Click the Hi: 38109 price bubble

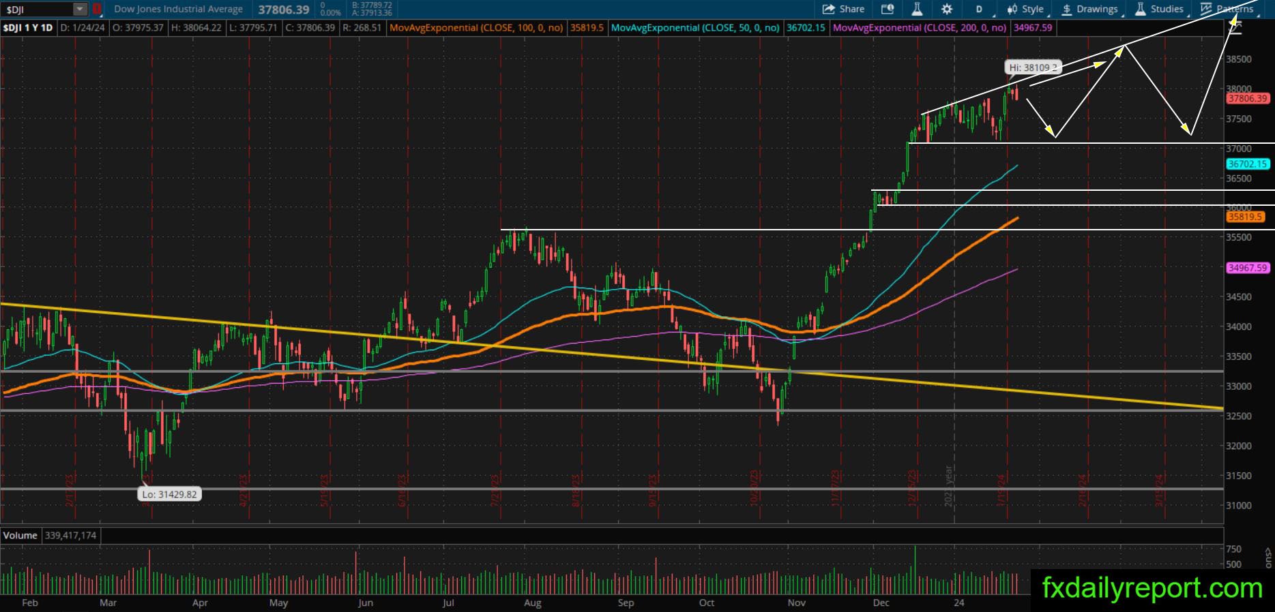pos(1034,67)
